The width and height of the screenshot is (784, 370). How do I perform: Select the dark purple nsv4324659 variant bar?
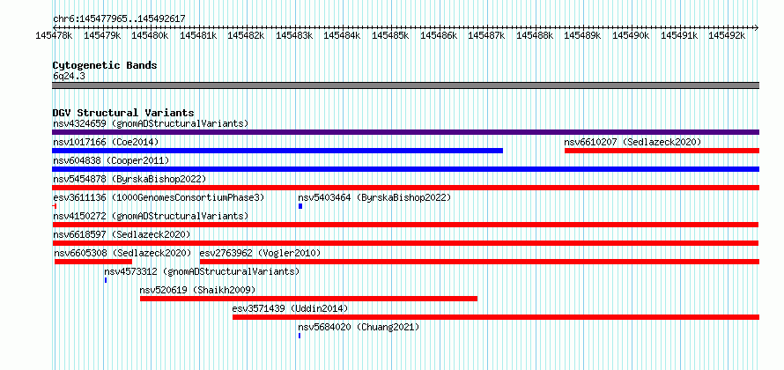[x=405, y=132]
